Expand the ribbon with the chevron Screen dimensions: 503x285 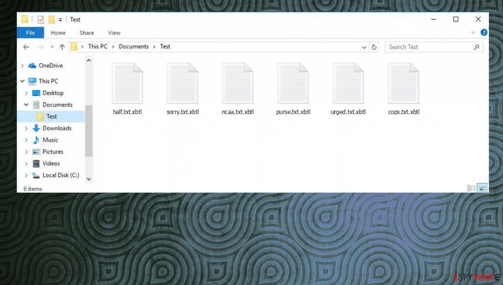[473, 33]
